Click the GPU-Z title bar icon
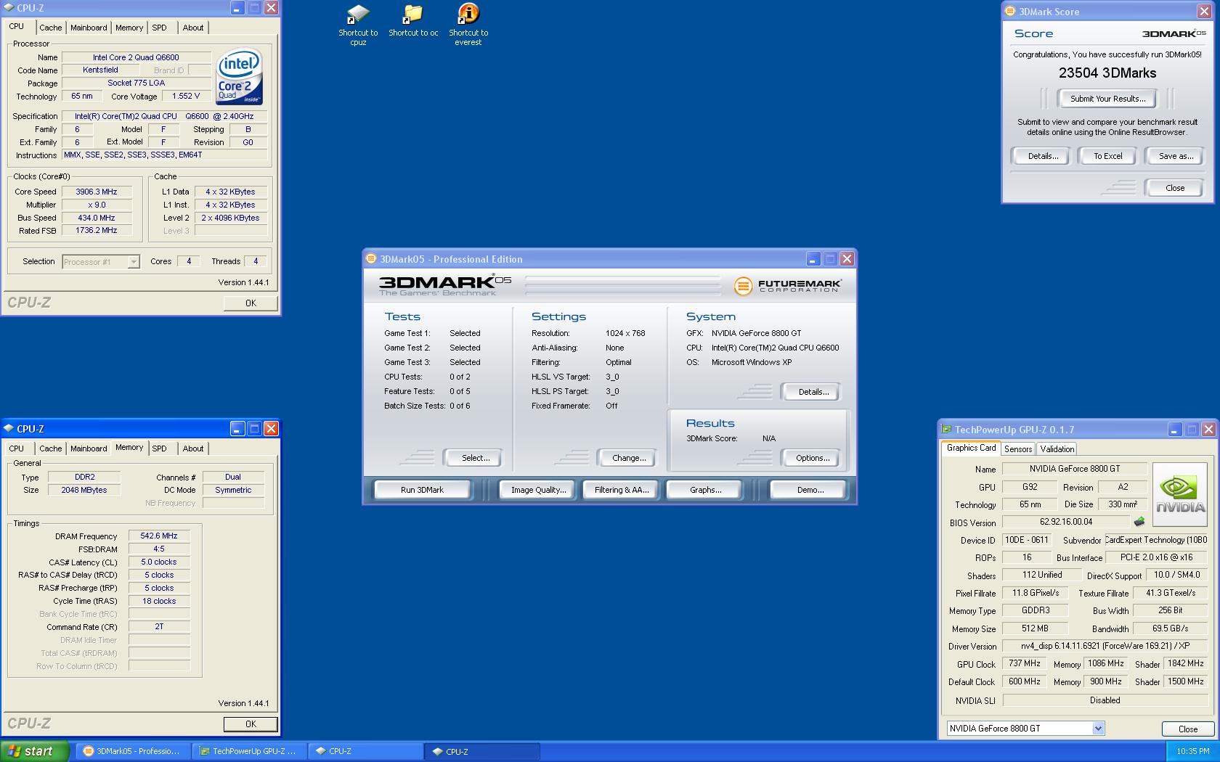The image size is (1220, 762). (946, 430)
